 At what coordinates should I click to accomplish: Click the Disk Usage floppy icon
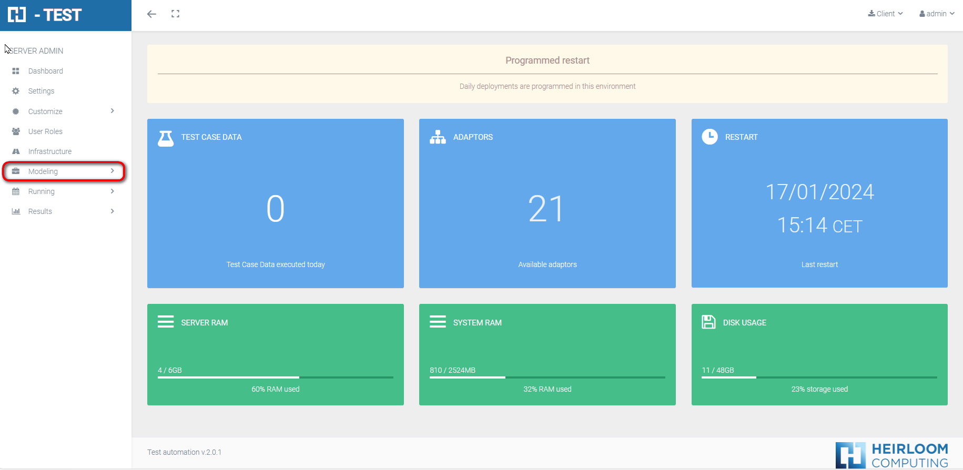coord(708,322)
